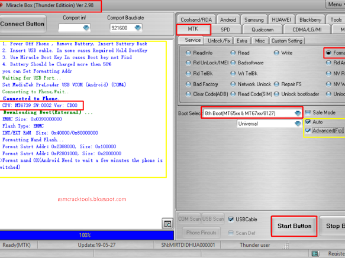Switch to the Android tab
345x258 pixels.
[x=228, y=19]
